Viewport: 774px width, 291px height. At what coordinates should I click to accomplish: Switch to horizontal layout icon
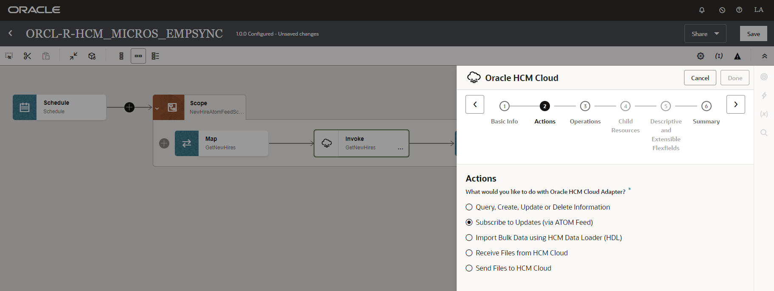click(138, 56)
